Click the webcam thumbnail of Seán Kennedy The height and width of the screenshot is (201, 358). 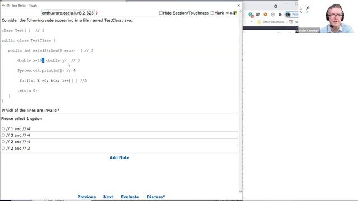pyautogui.click(x=328, y=16)
